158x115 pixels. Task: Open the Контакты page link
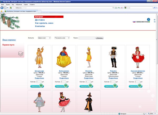pos(40,26)
